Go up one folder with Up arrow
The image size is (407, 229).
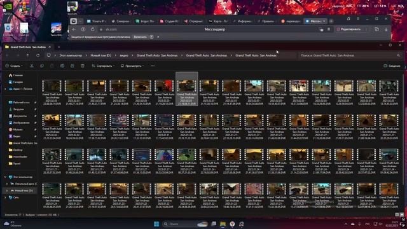pyautogui.click(x=27, y=55)
